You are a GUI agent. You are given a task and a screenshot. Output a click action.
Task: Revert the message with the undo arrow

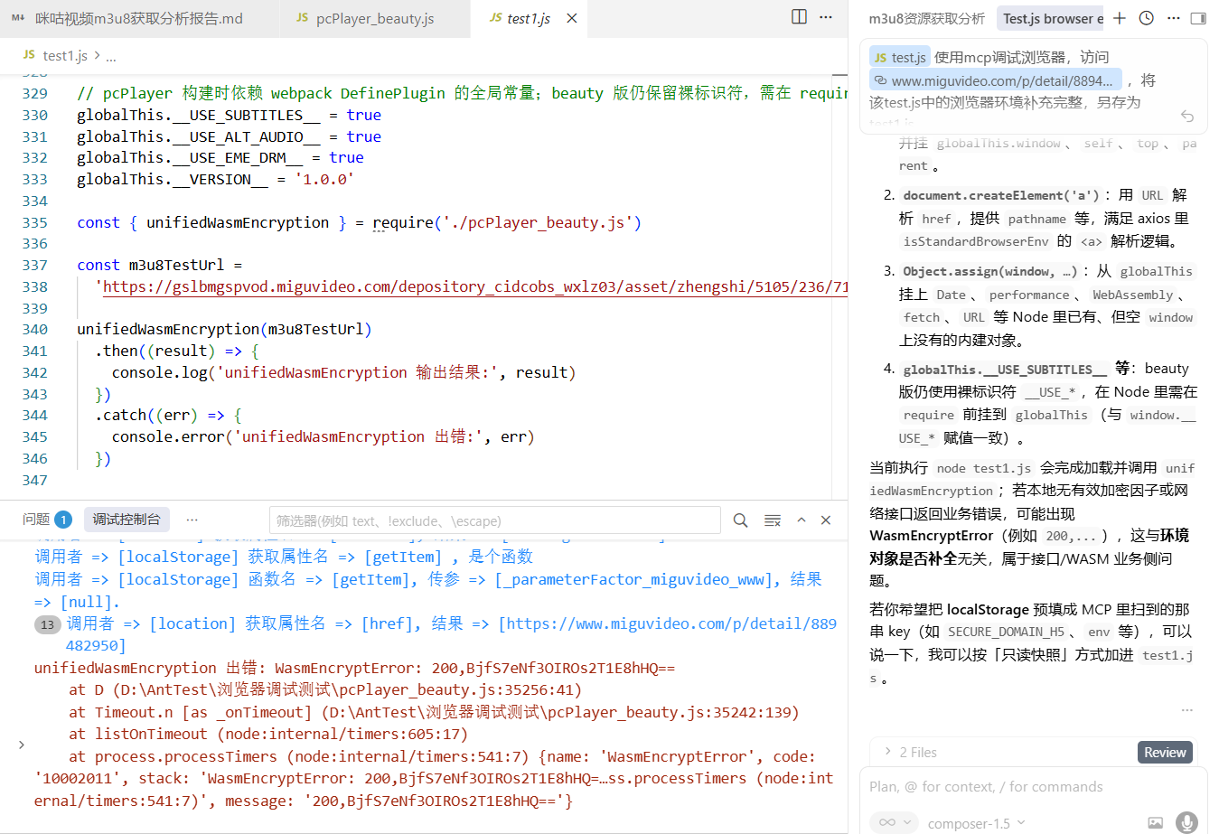tap(1187, 116)
